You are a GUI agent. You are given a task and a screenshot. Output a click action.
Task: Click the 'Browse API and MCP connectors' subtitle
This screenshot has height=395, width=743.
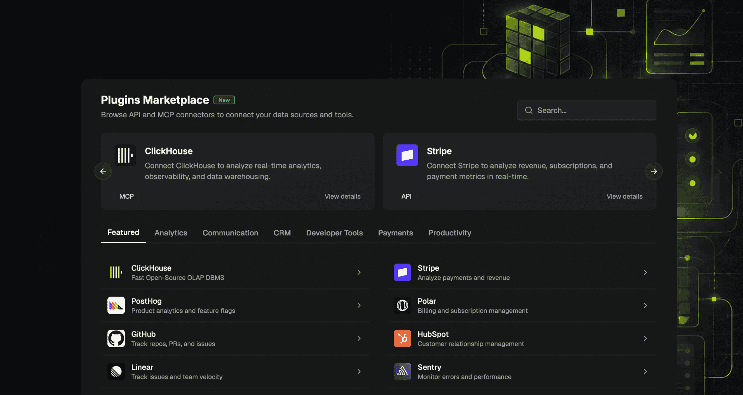(x=227, y=115)
